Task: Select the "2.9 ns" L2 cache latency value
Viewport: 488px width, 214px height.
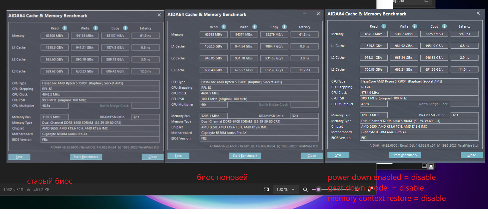Action: [x=465, y=58]
